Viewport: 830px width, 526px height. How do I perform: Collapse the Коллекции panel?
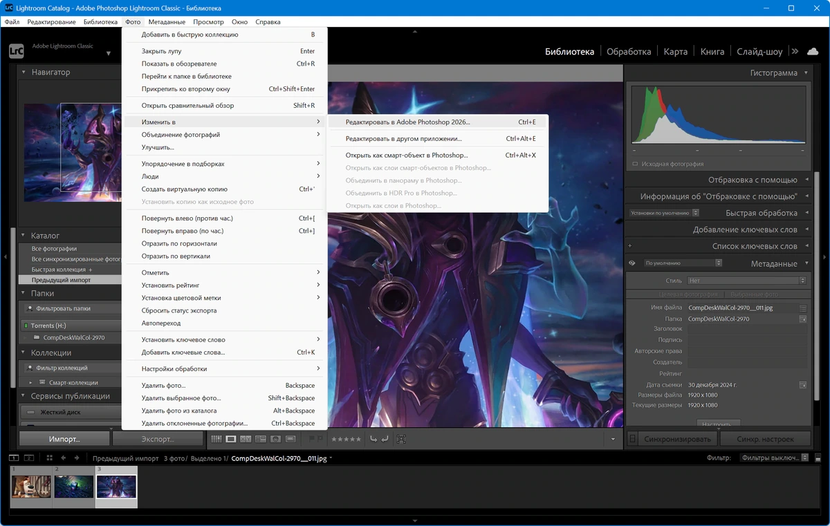click(x=24, y=353)
